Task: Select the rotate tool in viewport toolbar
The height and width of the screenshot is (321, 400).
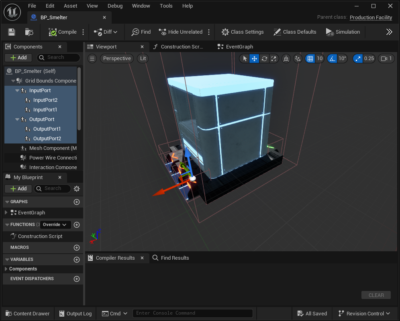Action: pyautogui.click(x=264, y=59)
